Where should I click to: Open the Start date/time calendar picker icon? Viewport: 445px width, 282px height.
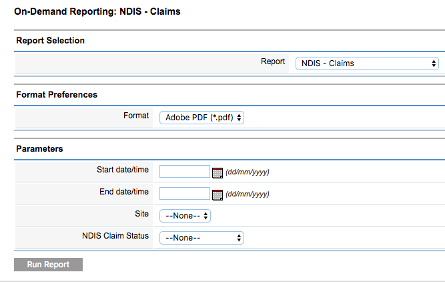coord(217,172)
